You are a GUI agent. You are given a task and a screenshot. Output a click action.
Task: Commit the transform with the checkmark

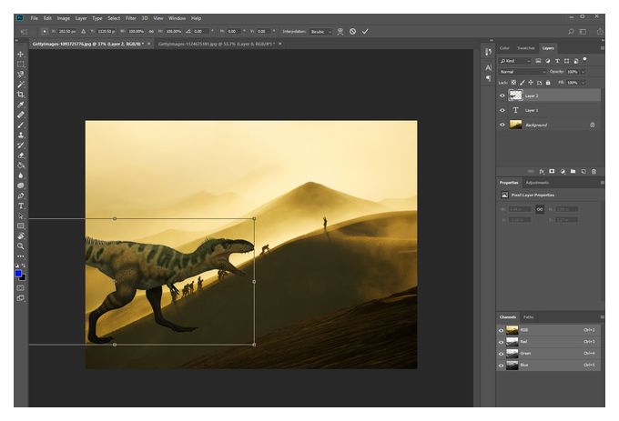(x=365, y=31)
